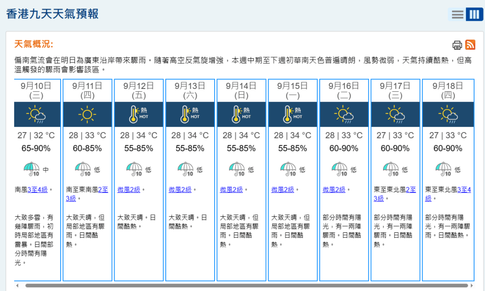Click the 27 | 32 °C temperature text
This screenshot has width=485, height=291.
point(36,135)
